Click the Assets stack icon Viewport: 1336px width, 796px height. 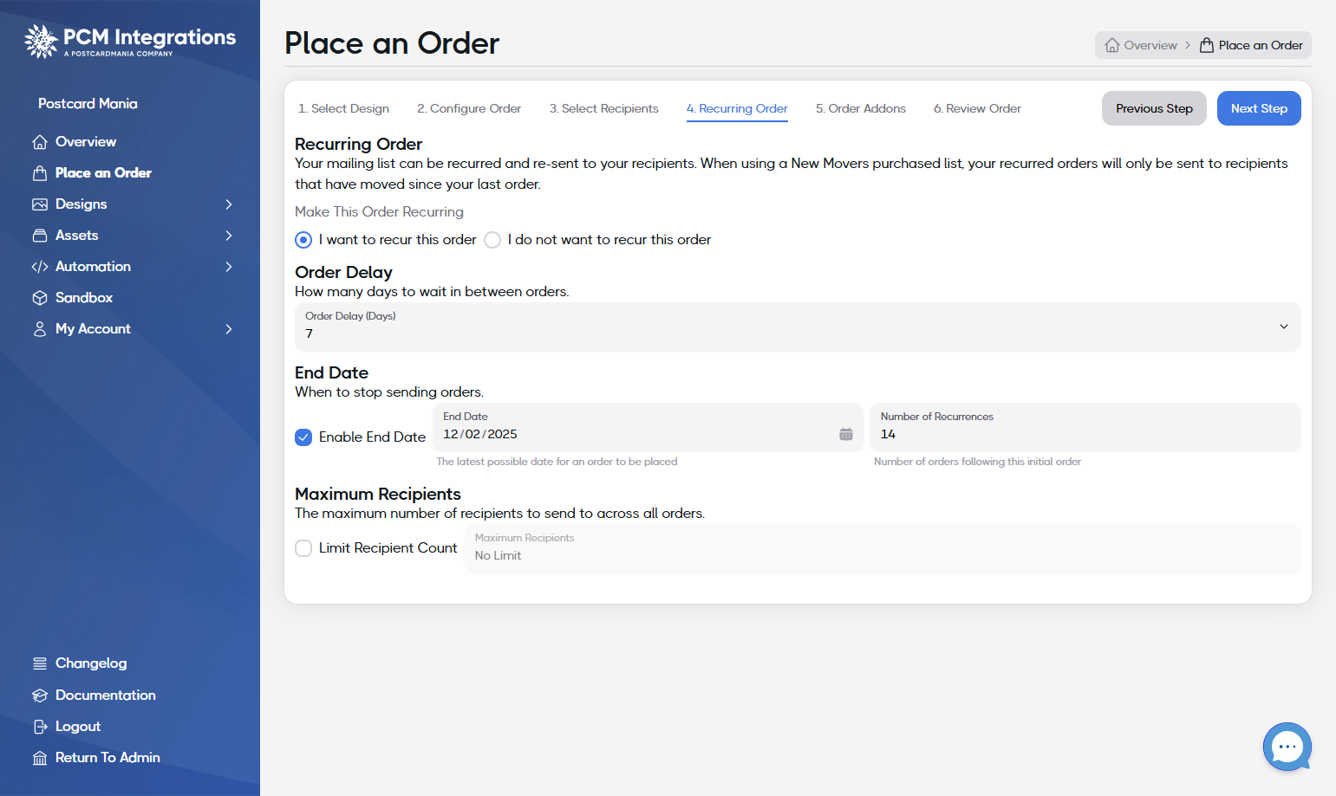pos(40,236)
